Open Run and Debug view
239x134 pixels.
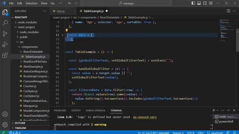5,45
